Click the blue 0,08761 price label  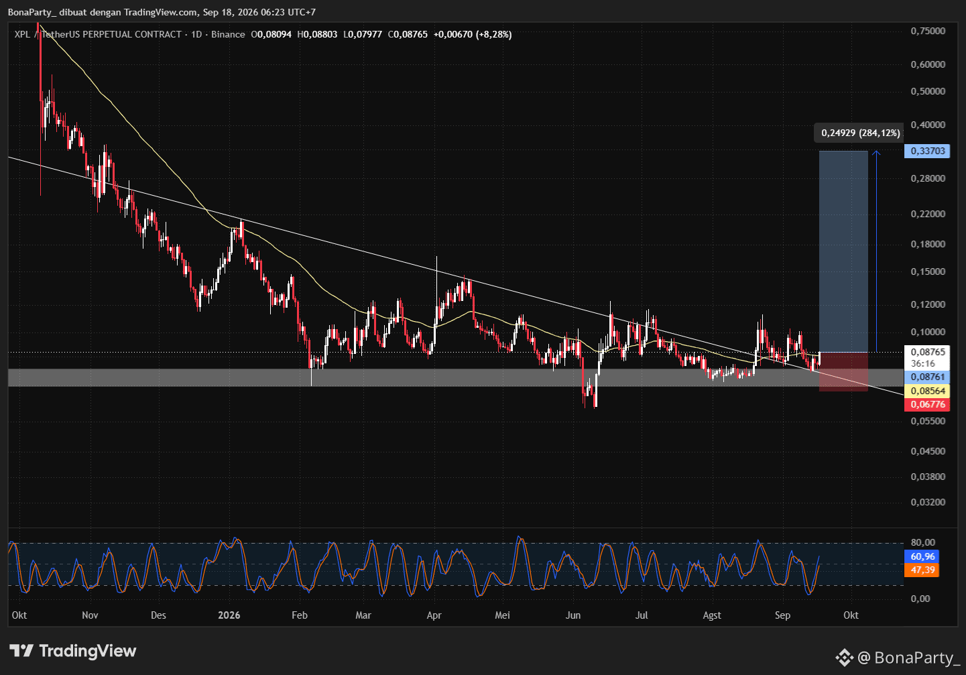coord(927,377)
